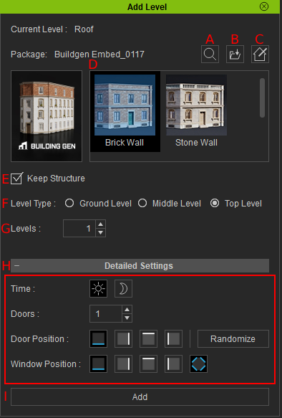Select the Top Level radio option
This screenshot has width=282, height=418.
(215, 203)
